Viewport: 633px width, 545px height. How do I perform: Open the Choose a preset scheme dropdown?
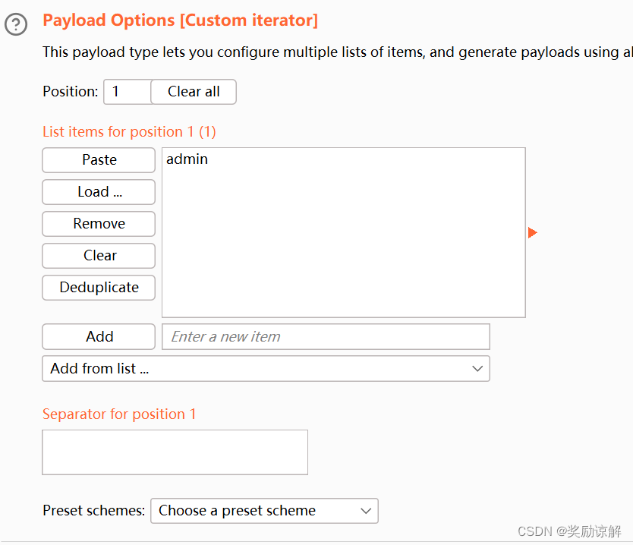tap(263, 511)
